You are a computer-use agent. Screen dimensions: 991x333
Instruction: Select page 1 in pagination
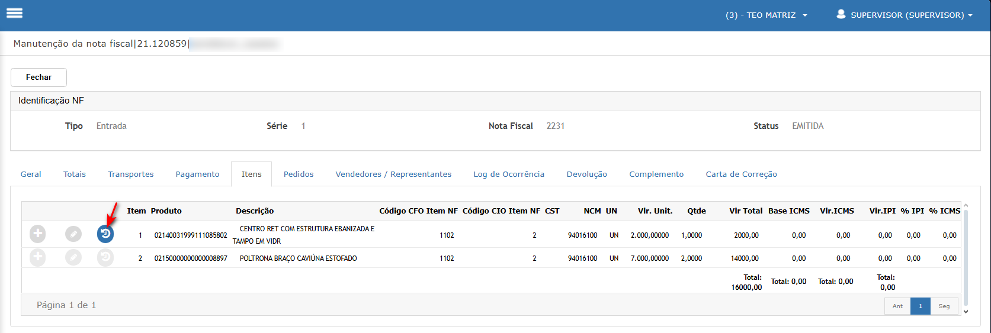921,306
